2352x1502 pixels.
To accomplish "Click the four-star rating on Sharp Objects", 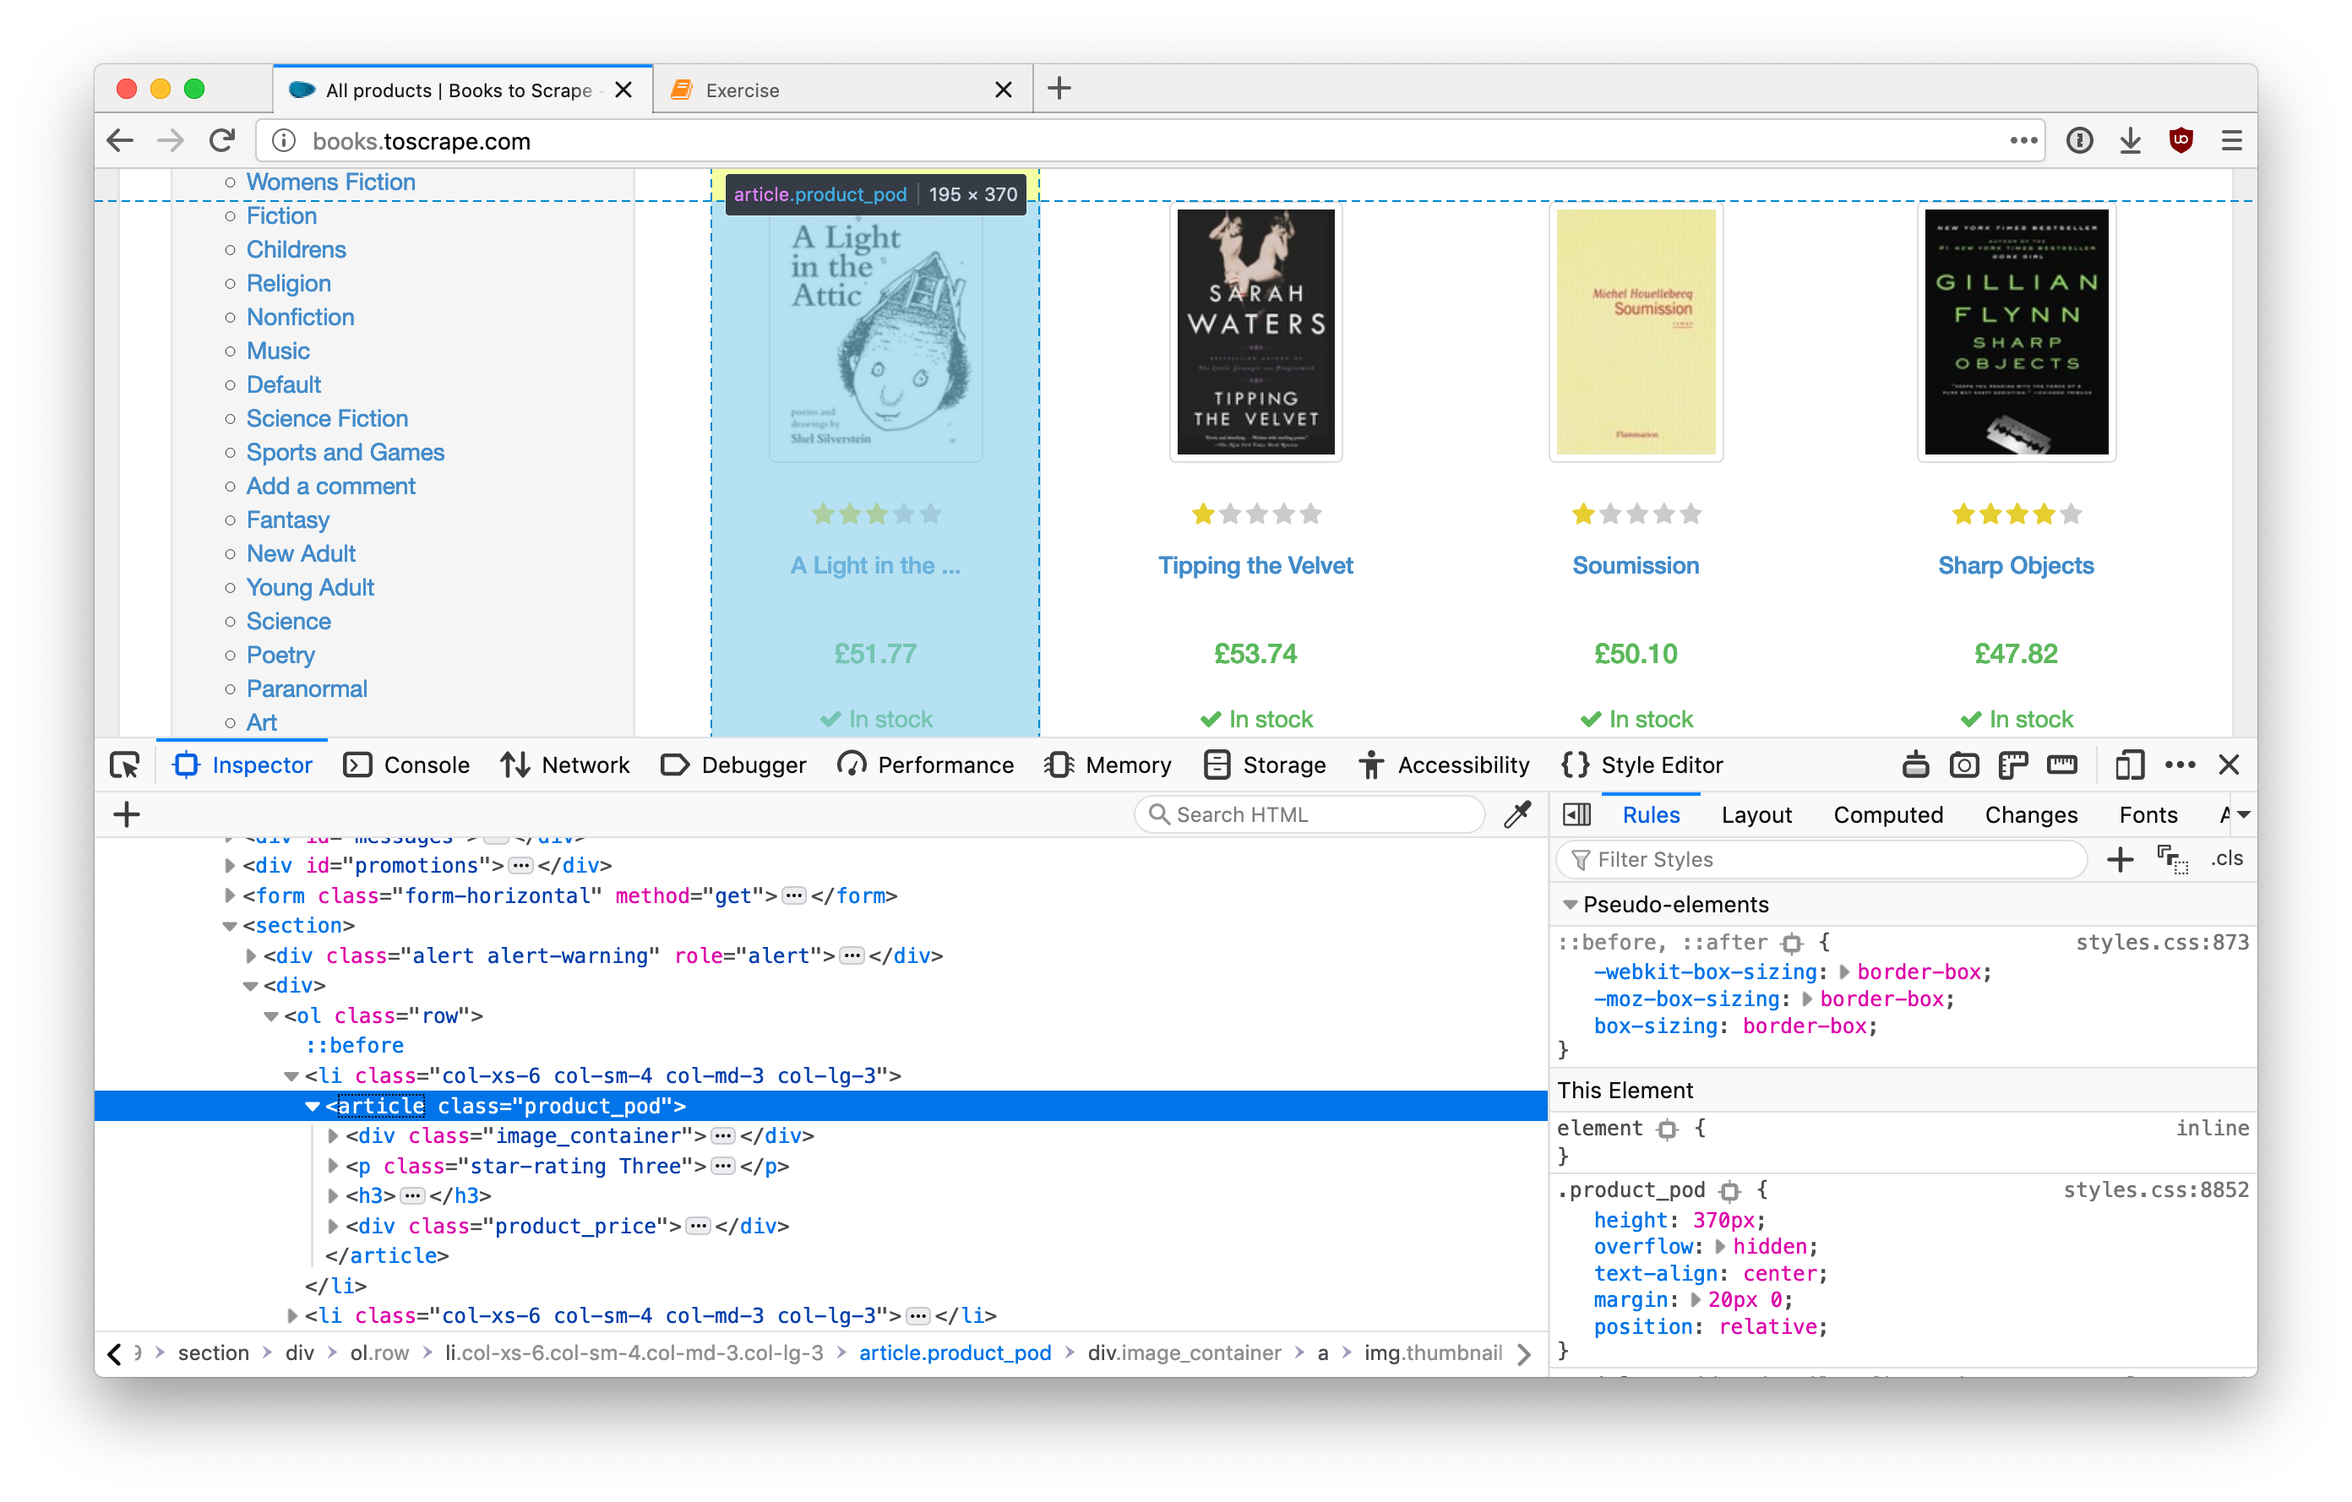I will point(2016,514).
